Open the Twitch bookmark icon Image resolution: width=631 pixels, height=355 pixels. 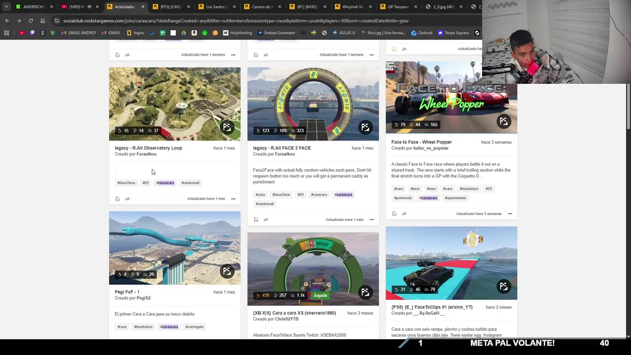tap(32, 33)
